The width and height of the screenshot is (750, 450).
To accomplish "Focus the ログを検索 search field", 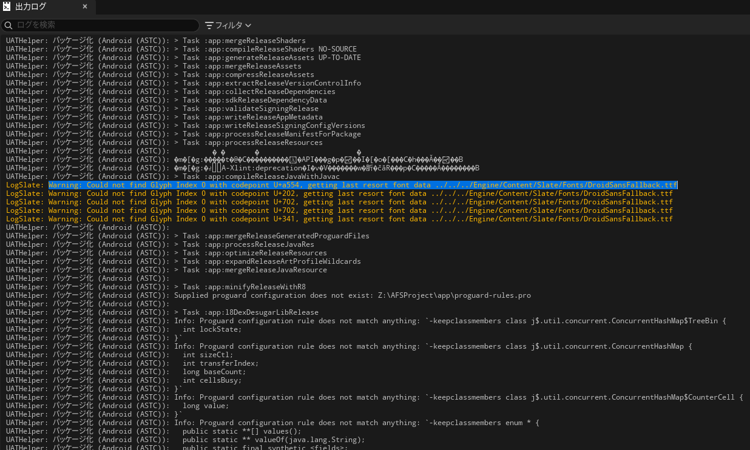I will point(100,25).
